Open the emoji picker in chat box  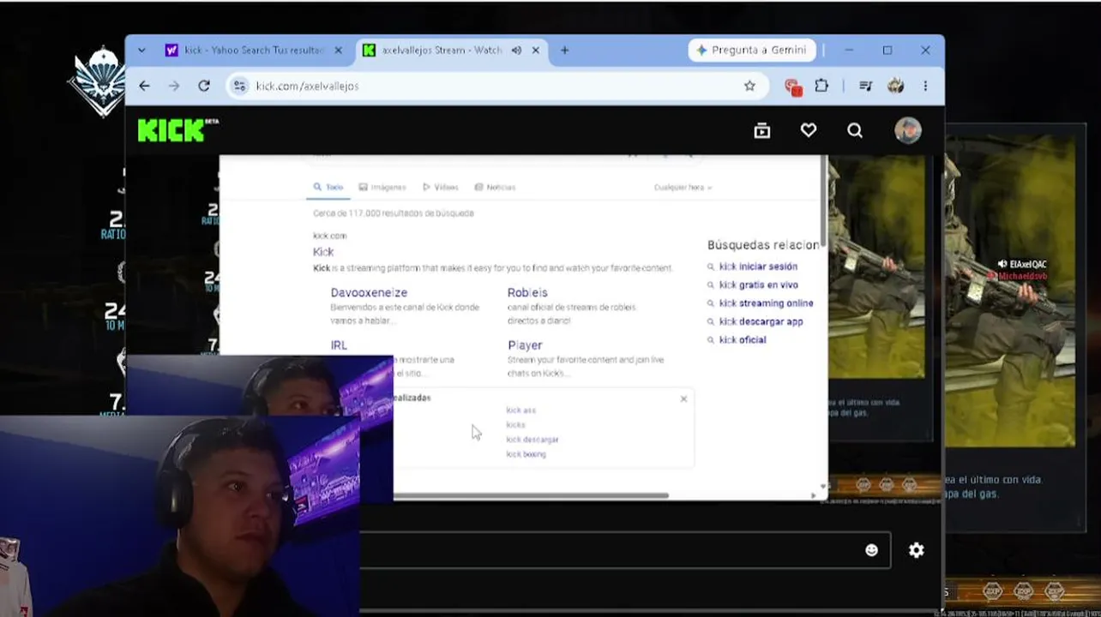(x=871, y=550)
